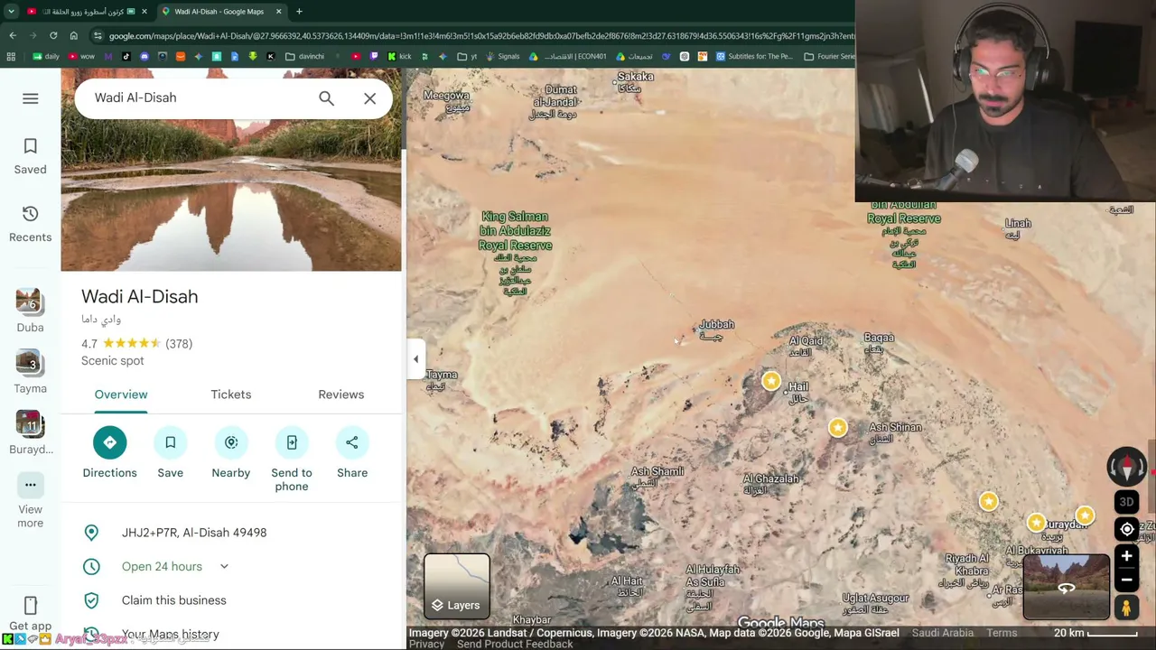Viewport: 1156px width, 650px height.
Task: Open the apps grid in bookmarks bar
Action: (x=11, y=56)
